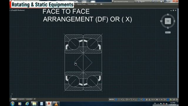Open the Express Tools ribbon tab
Screen dimensions: 188x106
81,4
